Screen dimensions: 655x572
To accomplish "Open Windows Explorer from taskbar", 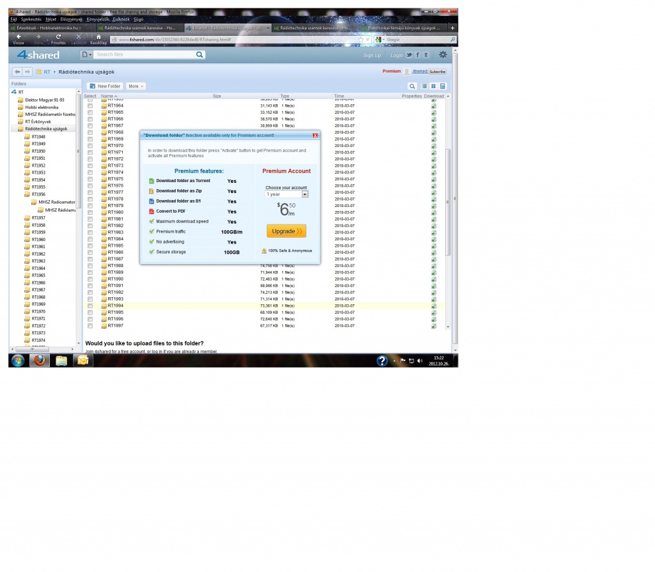I will (61, 360).
